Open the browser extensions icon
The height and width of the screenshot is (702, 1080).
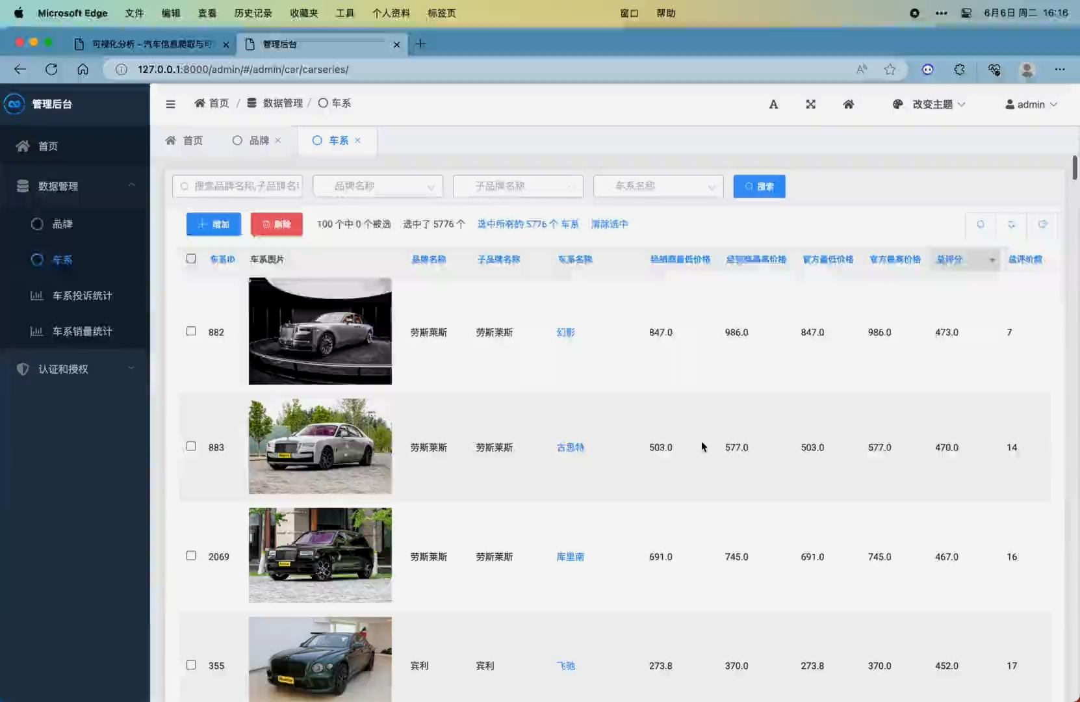coord(959,70)
